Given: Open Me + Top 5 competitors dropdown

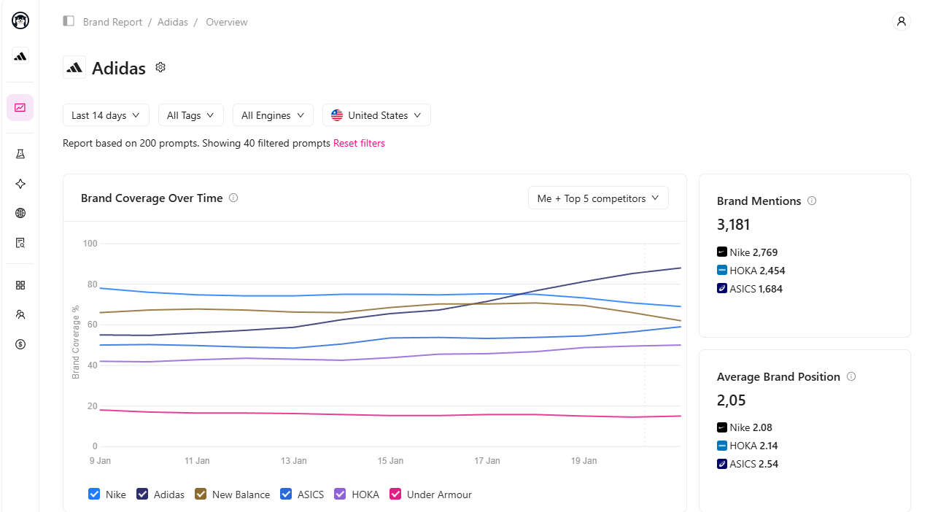Looking at the screenshot, I should tap(598, 198).
